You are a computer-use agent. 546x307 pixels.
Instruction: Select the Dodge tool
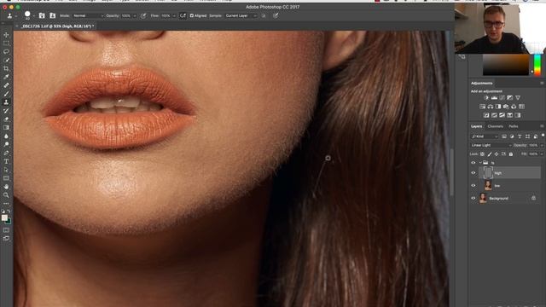(x=6, y=144)
